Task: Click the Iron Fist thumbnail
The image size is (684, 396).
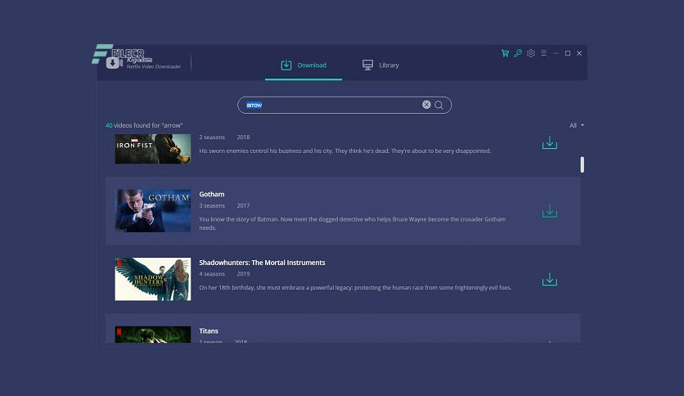Action: click(153, 149)
